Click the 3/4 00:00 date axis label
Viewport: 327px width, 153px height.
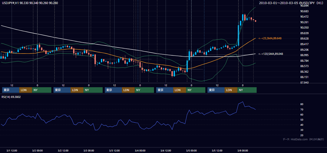pos(140,150)
